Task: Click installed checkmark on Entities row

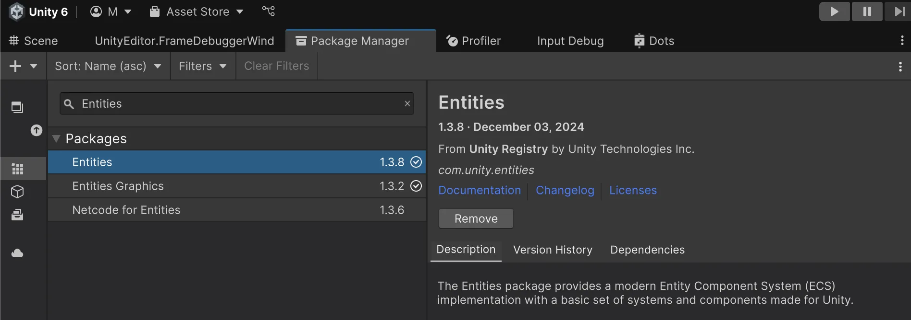Action: 416,162
